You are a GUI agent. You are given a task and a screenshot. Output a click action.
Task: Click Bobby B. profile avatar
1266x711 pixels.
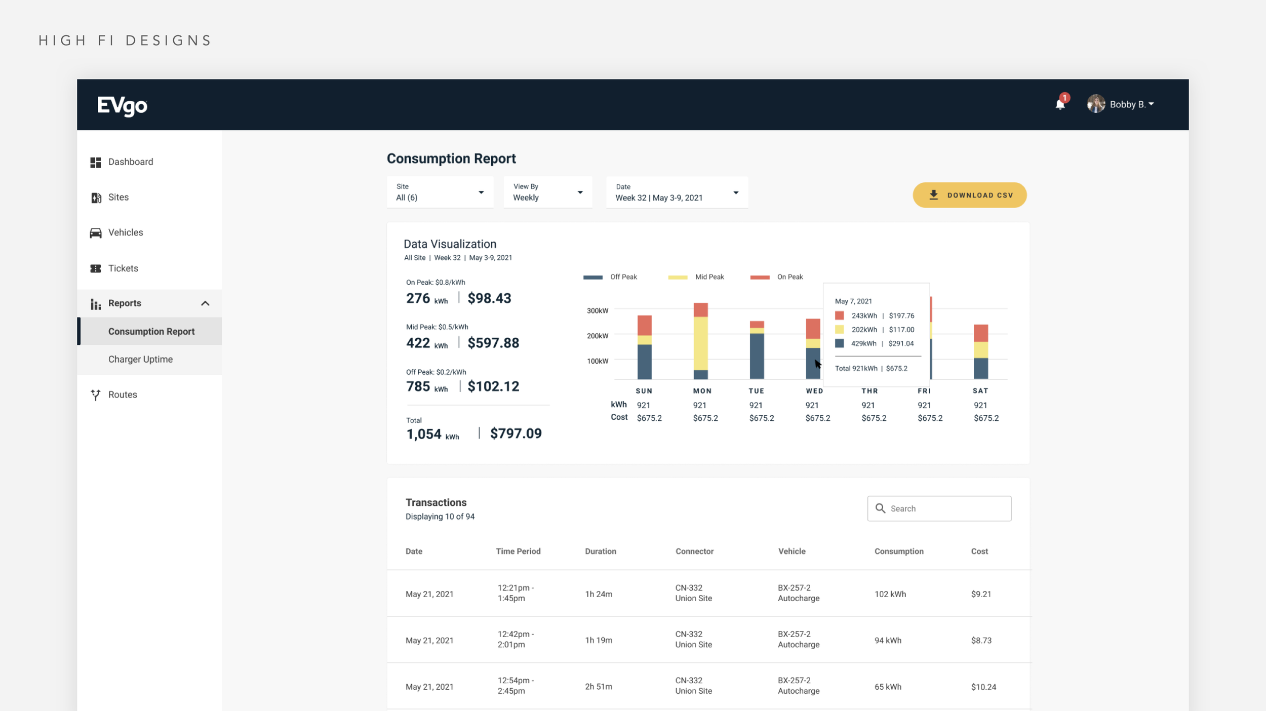[1095, 104]
